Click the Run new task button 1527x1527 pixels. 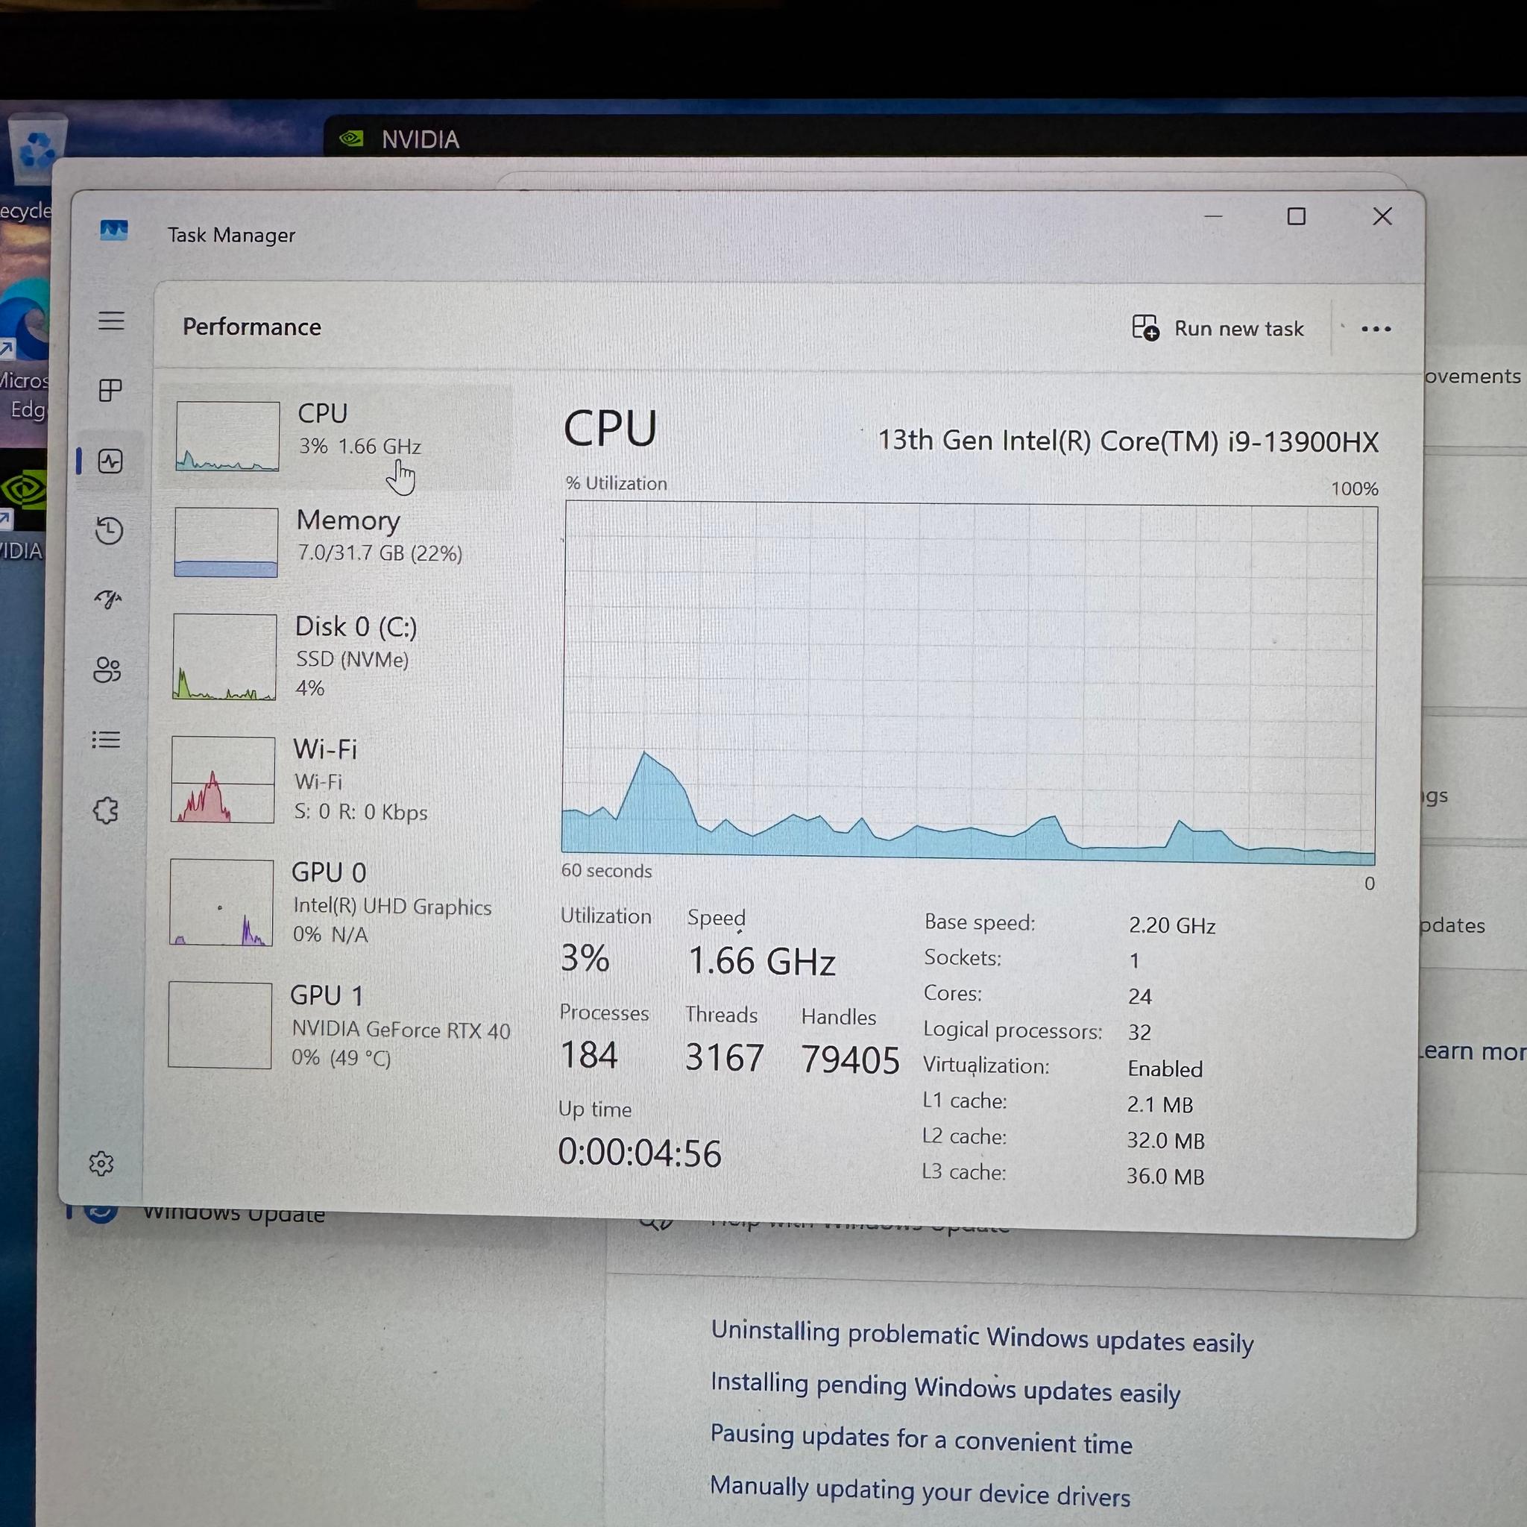pyautogui.click(x=1218, y=328)
